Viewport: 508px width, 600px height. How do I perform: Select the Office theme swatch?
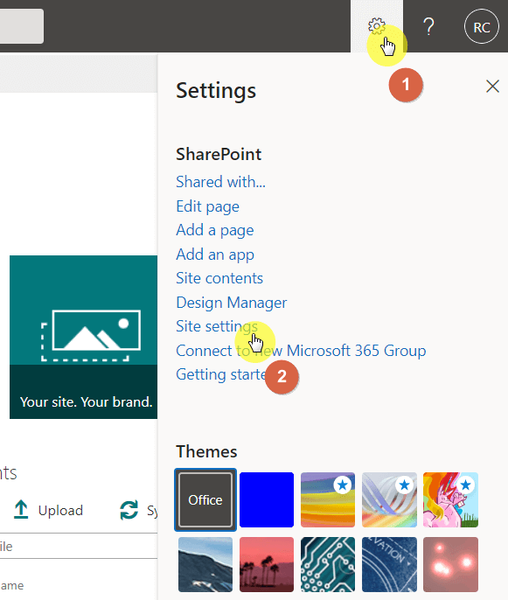(x=205, y=499)
